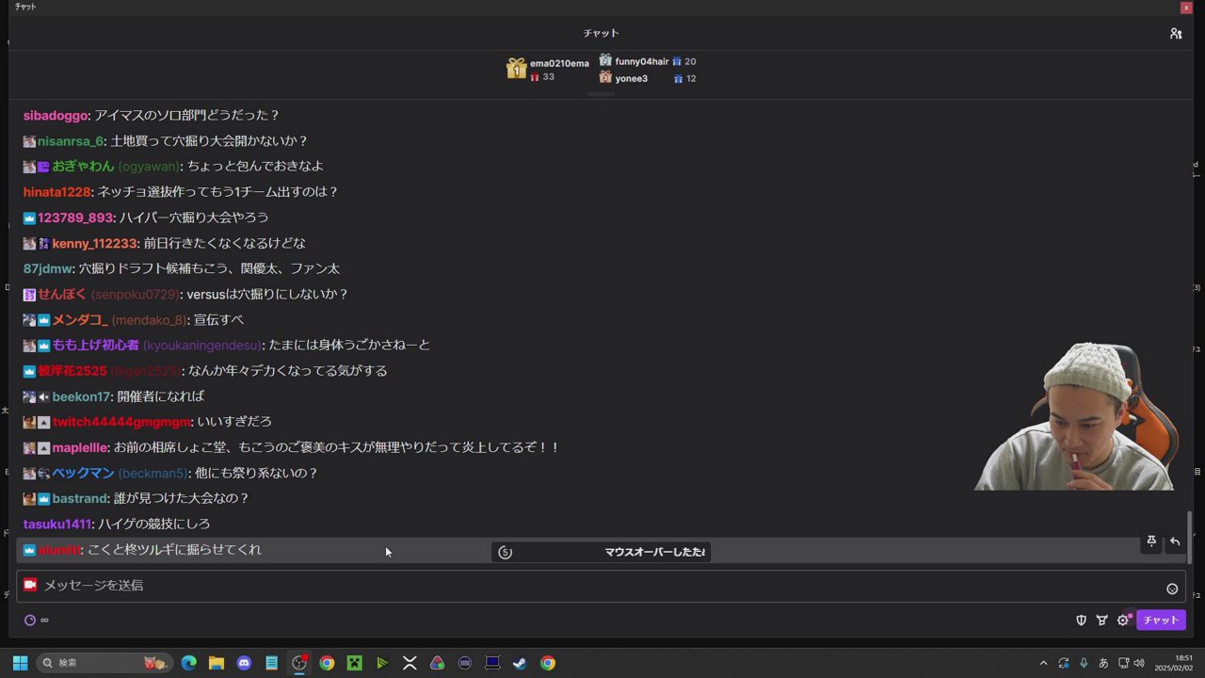
Task: Click alumiti's channel-subscriber badge
Action: tap(29, 549)
